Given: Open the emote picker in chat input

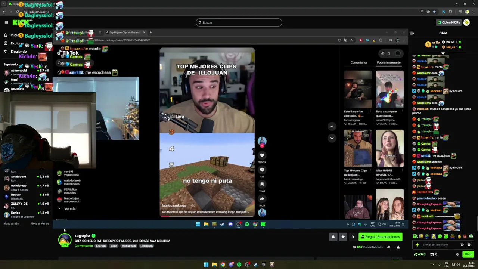Looking at the screenshot, I should point(469,245).
